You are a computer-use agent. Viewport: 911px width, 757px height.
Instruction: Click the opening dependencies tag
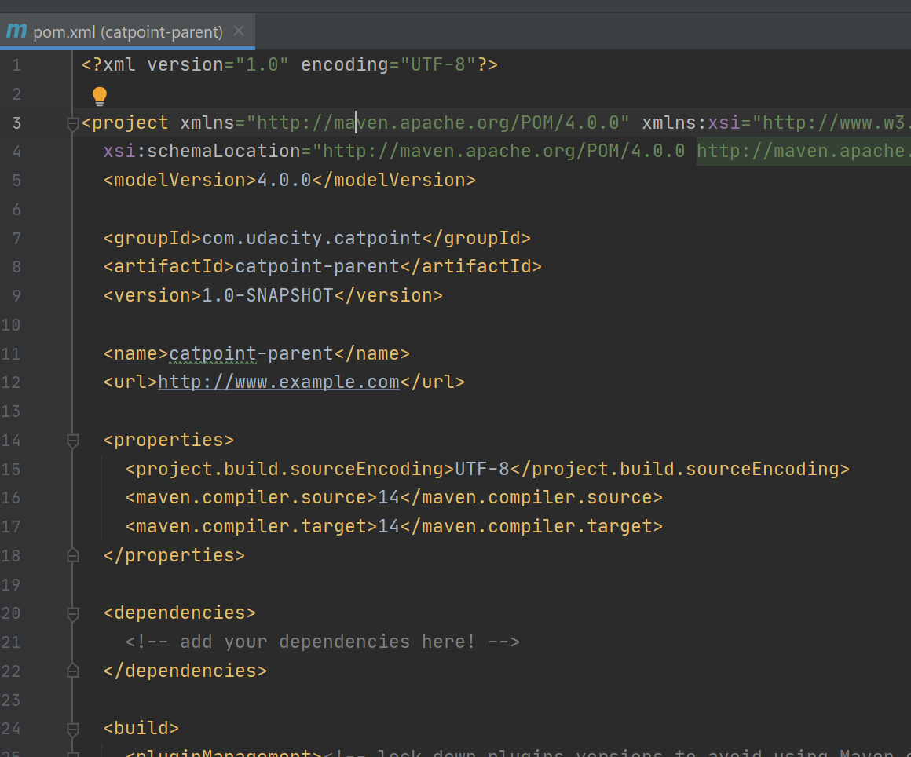pyautogui.click(x=180, y=613)
